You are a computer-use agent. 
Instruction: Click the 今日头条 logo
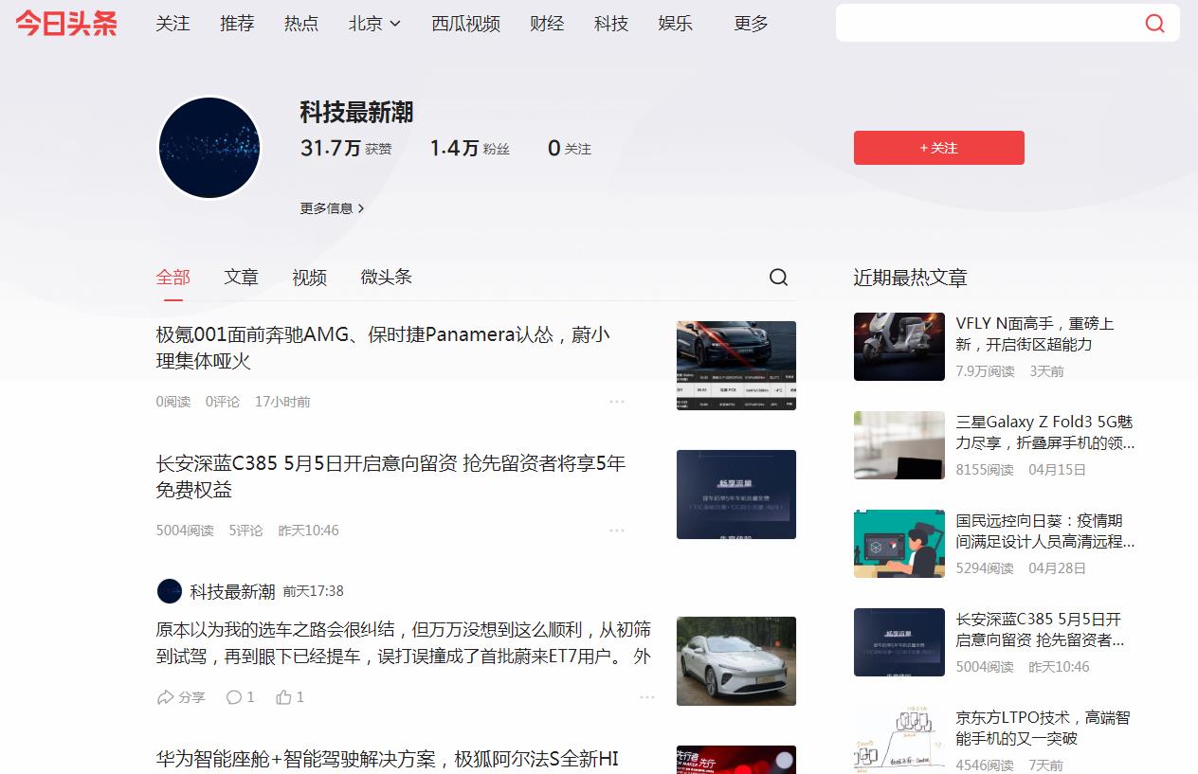66,24
